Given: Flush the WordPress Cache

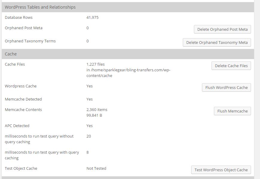Looking at the screenshot, I should [x=226, y=87].
